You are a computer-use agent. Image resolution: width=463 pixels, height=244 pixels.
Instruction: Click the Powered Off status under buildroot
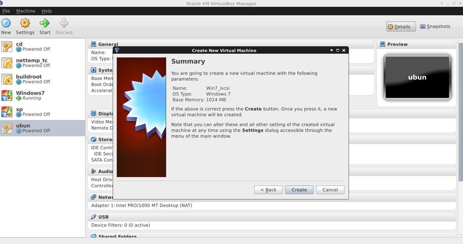36,82
